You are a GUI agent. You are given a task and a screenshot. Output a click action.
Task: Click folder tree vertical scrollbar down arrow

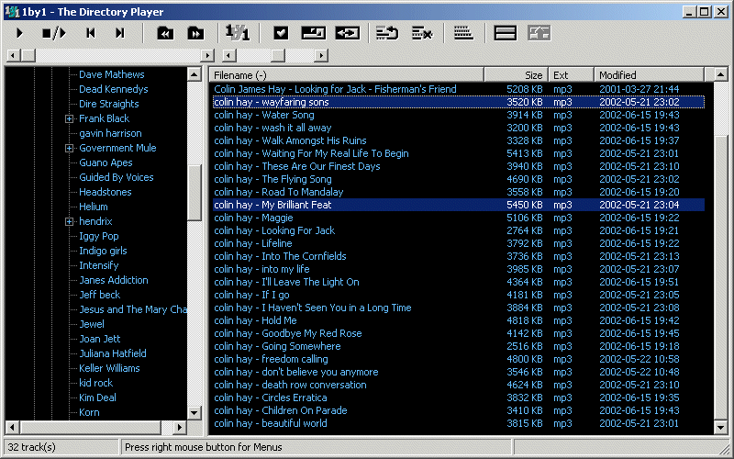(194, 413)
